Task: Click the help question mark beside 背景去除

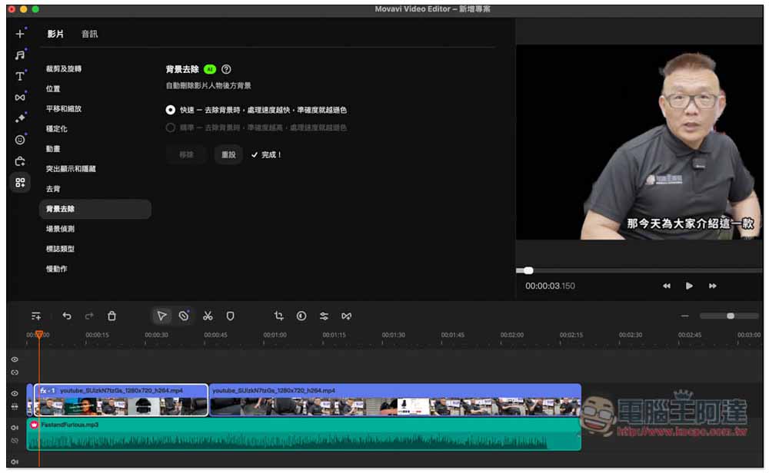Action: (226, 70)
